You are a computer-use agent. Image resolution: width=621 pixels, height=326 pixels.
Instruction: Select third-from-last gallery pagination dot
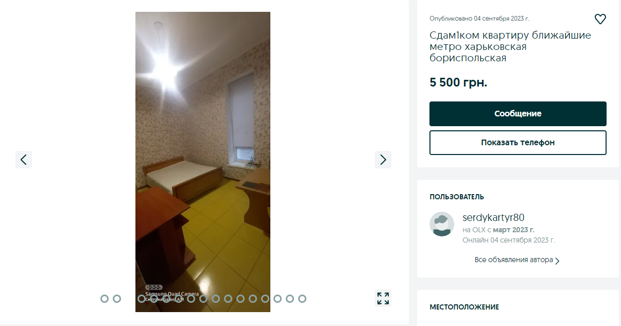tap(278, 299)
